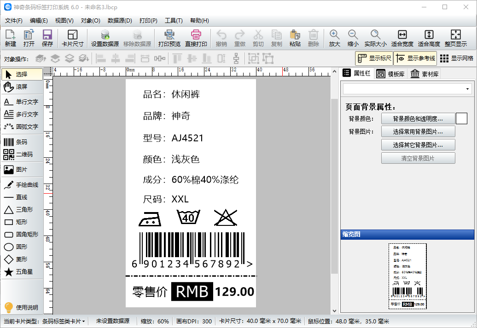The height and width of the screenshot is (328, 477).
Task: Open the 数据源(D) menu
Action: tap(120, 21)
